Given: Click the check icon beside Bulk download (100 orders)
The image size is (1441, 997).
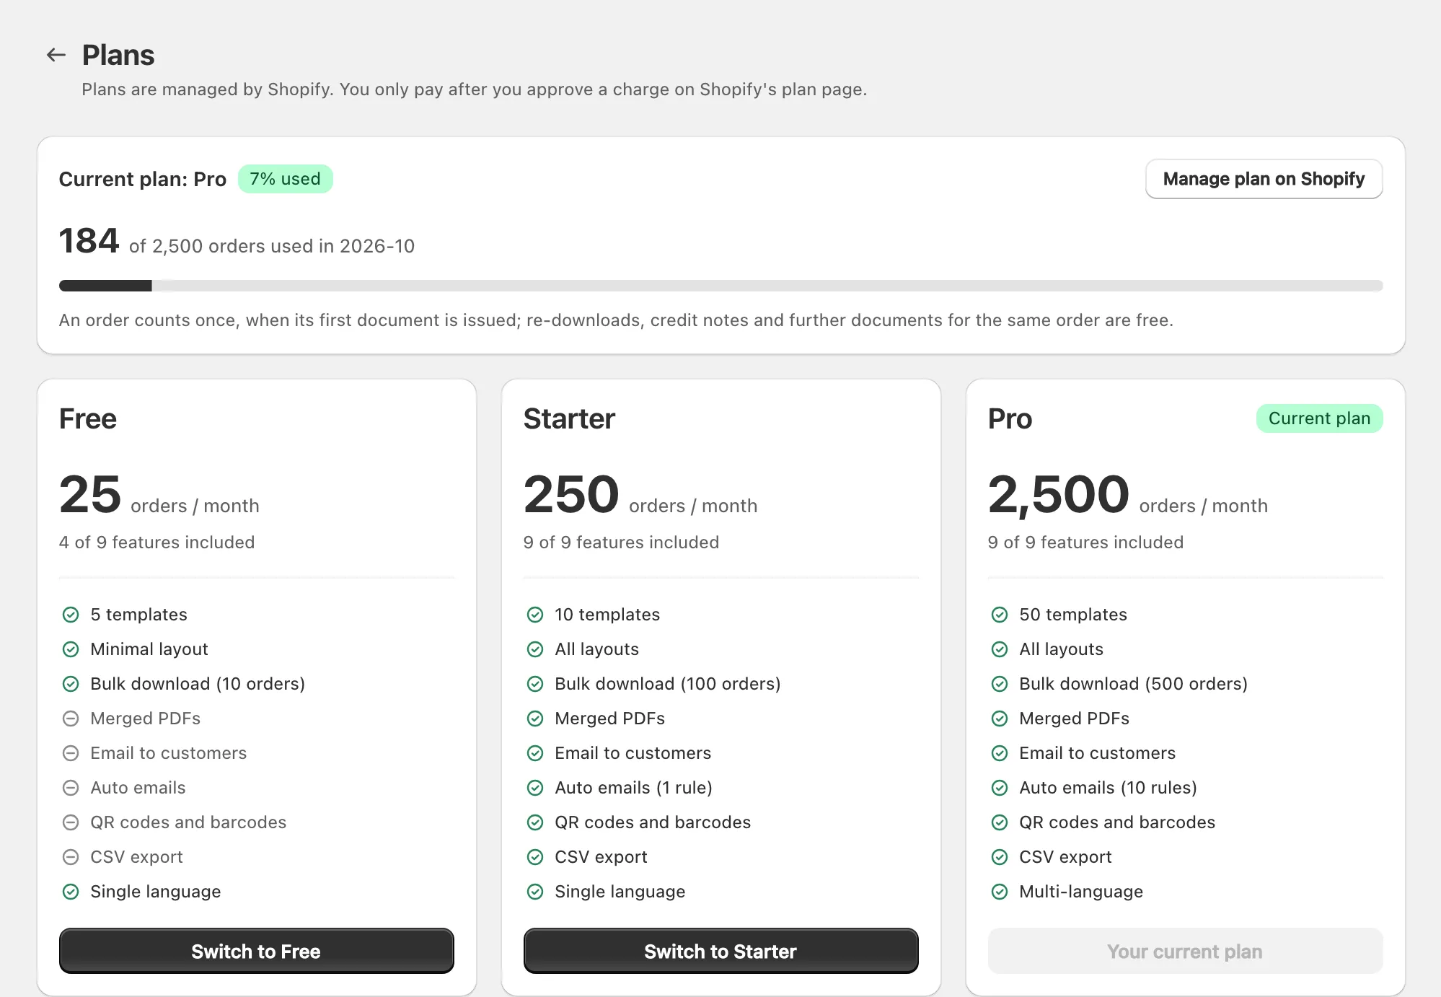Looking at the screenshot, I should coord(535,684).
